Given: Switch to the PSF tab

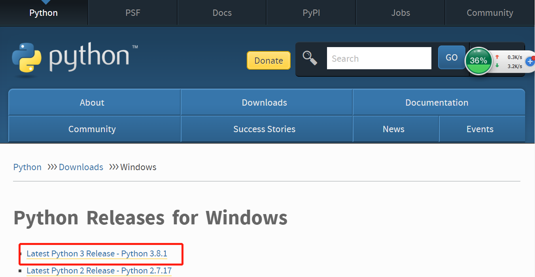Looking at the screenshot, I should pyautogui.click(x=132, y=13).
